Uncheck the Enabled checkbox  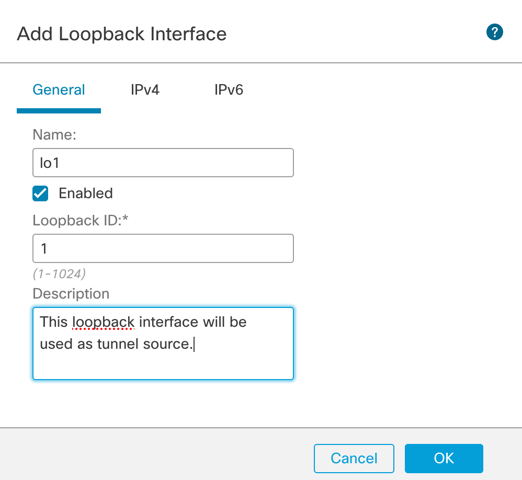[x=40, y=193]
